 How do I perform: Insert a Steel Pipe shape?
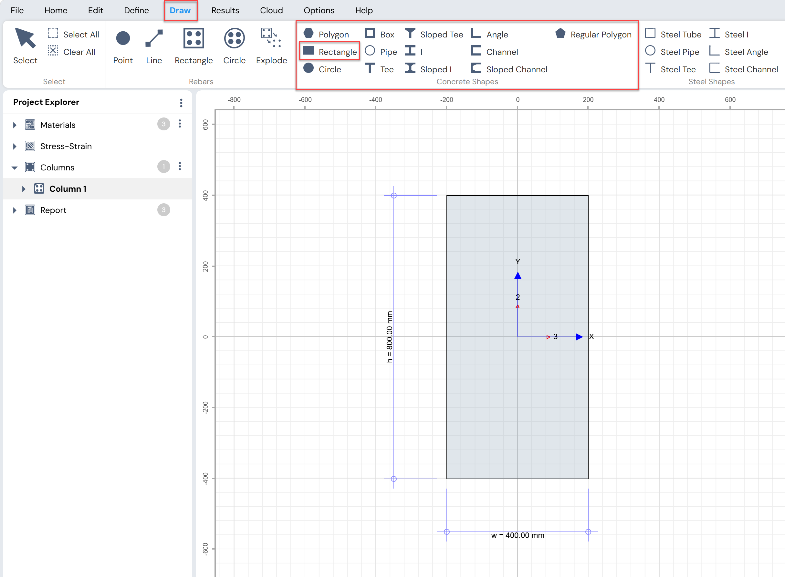click(672, 52)
